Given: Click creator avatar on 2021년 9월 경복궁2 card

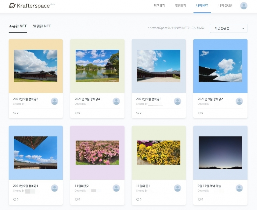Looking at the screenshot, I should coord(239,101).
